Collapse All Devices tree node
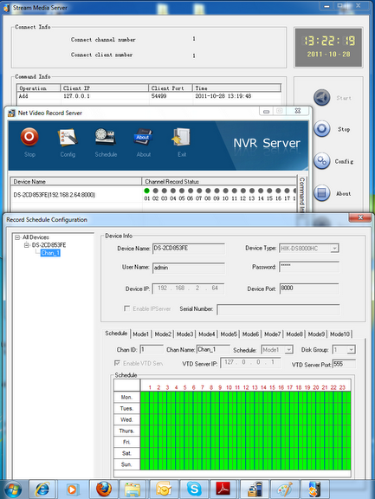This screenshot has height=499, width=375. [x=17, y=237]
